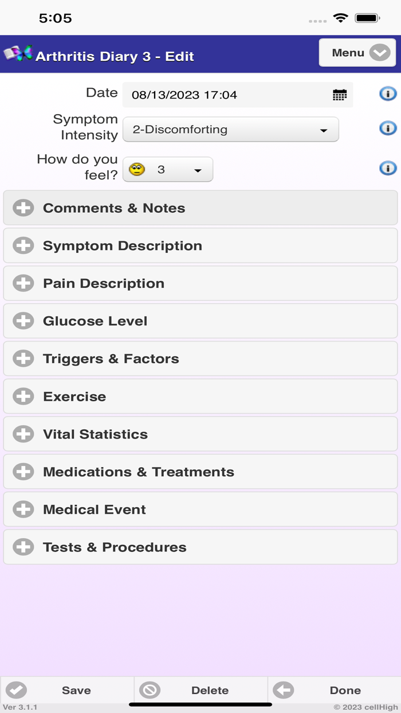Click the info icon beside Symptom Intensity
This screenshot has height=713, width=401.
pyautogui.click(x=388, y=128)
